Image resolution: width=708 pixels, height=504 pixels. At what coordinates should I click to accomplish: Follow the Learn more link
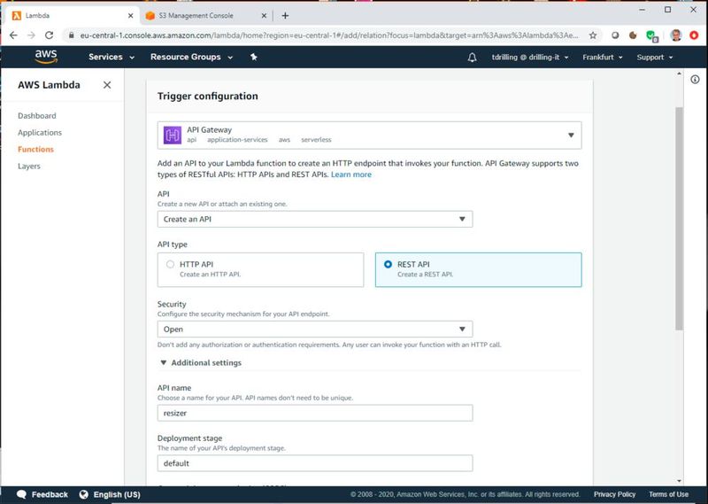(x=350, y=174)
